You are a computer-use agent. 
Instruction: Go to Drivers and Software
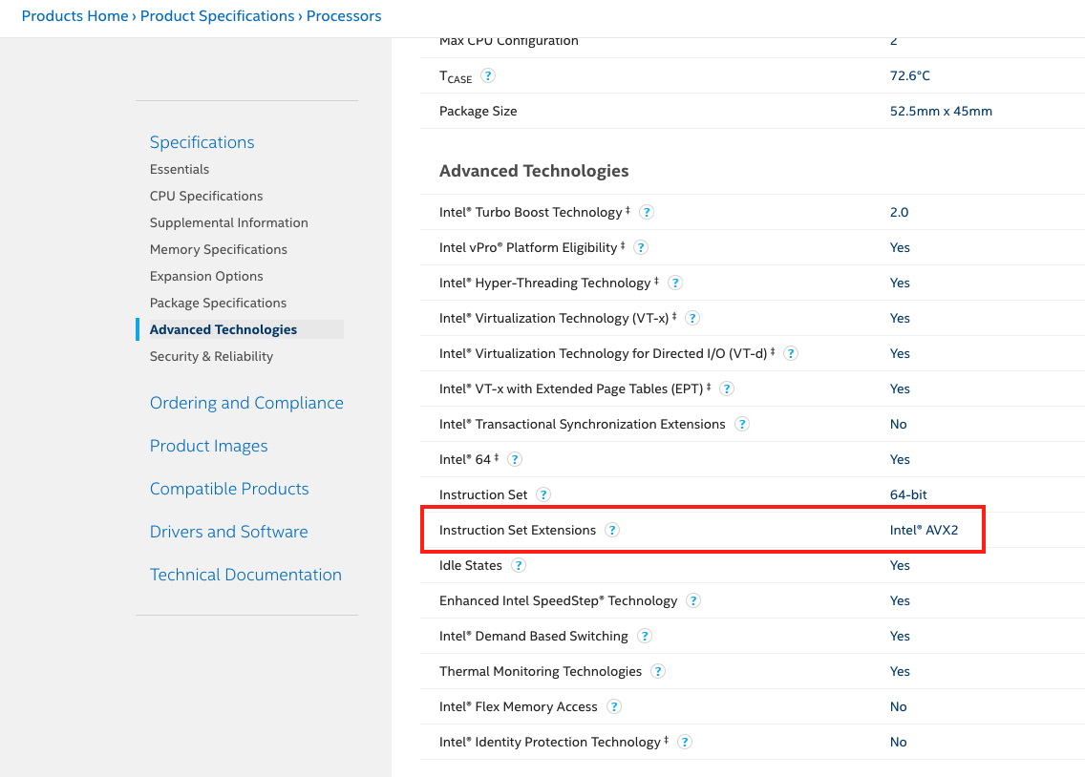click(x=228, y=531)
